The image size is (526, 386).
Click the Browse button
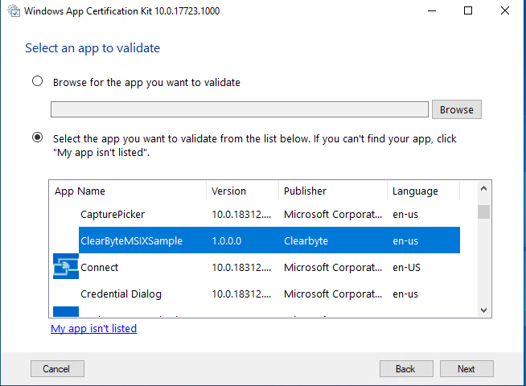tap(457, 109)
